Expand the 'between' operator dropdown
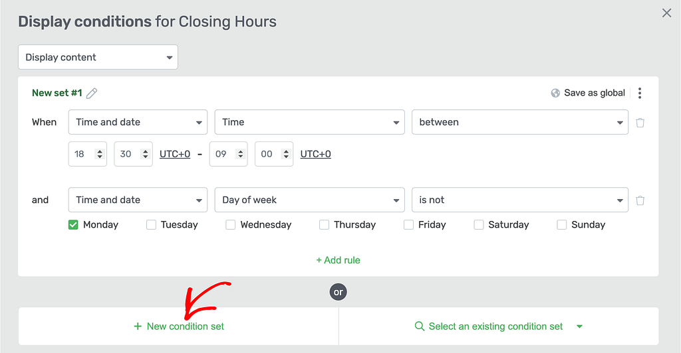681x353 pixels. pyautogui.click(x=520, y=122)
